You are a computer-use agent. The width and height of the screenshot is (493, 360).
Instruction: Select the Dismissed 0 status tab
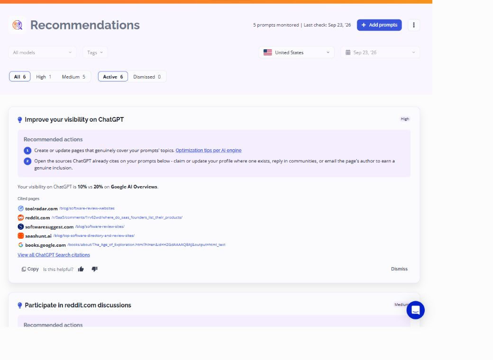147,77
